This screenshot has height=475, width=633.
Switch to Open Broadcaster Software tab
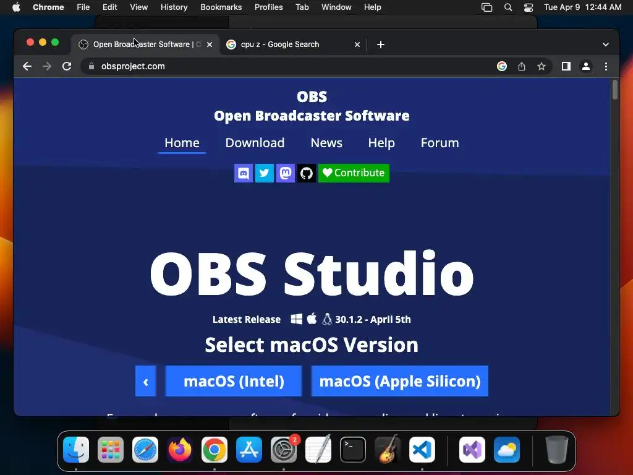(x=145, y=45)
